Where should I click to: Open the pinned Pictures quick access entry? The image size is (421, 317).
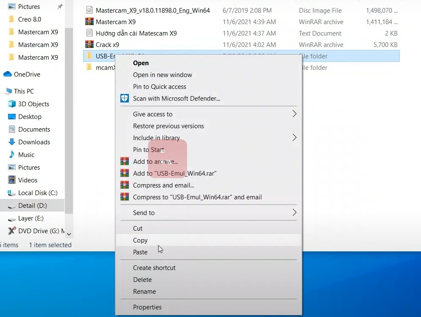tap(29, 6)
